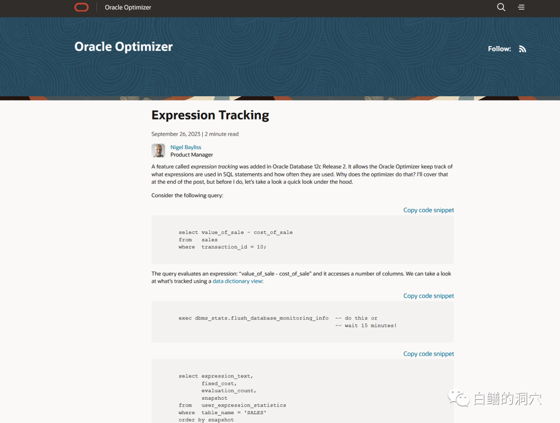Click code line 'select value_of_sale - cost_of_sale'
Image resolution: width=560 pixels, height=423 pixels.
tap(236, 232)
